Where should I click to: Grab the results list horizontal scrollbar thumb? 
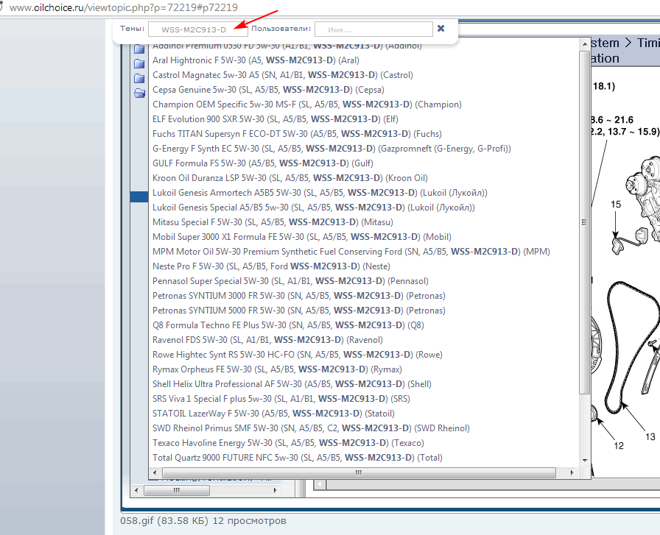359,472
